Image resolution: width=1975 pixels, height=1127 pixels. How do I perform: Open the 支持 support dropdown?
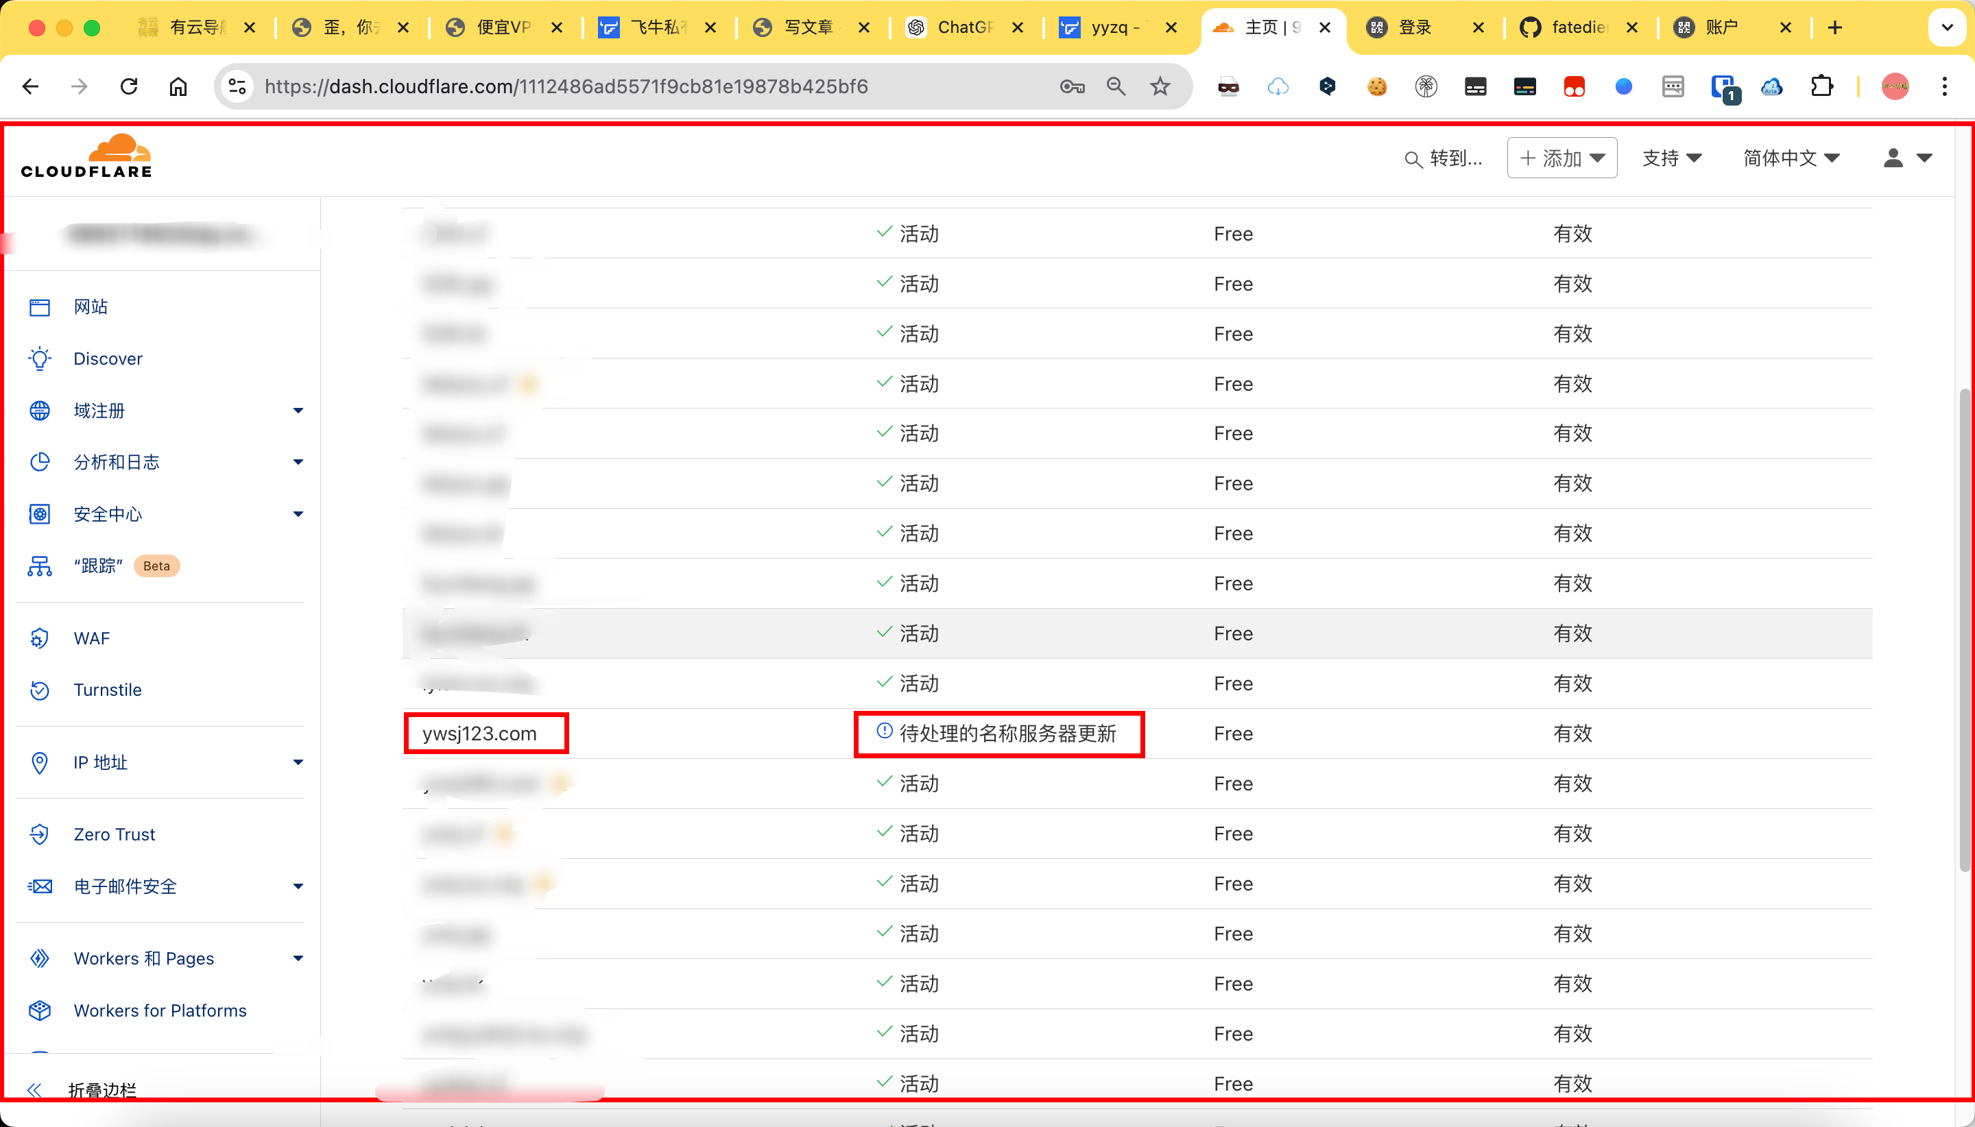point(1671,158)
